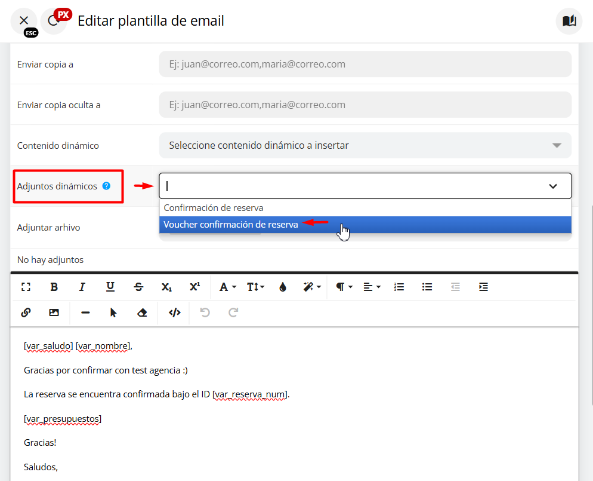Choose 'Confirmación de reserva' option
593x481 pixels.
[x=214, y=208]
